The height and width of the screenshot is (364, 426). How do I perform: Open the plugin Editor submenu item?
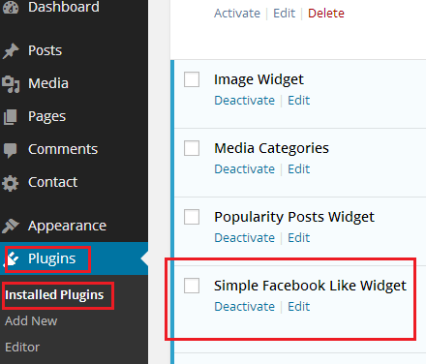(x=22, y=348)
